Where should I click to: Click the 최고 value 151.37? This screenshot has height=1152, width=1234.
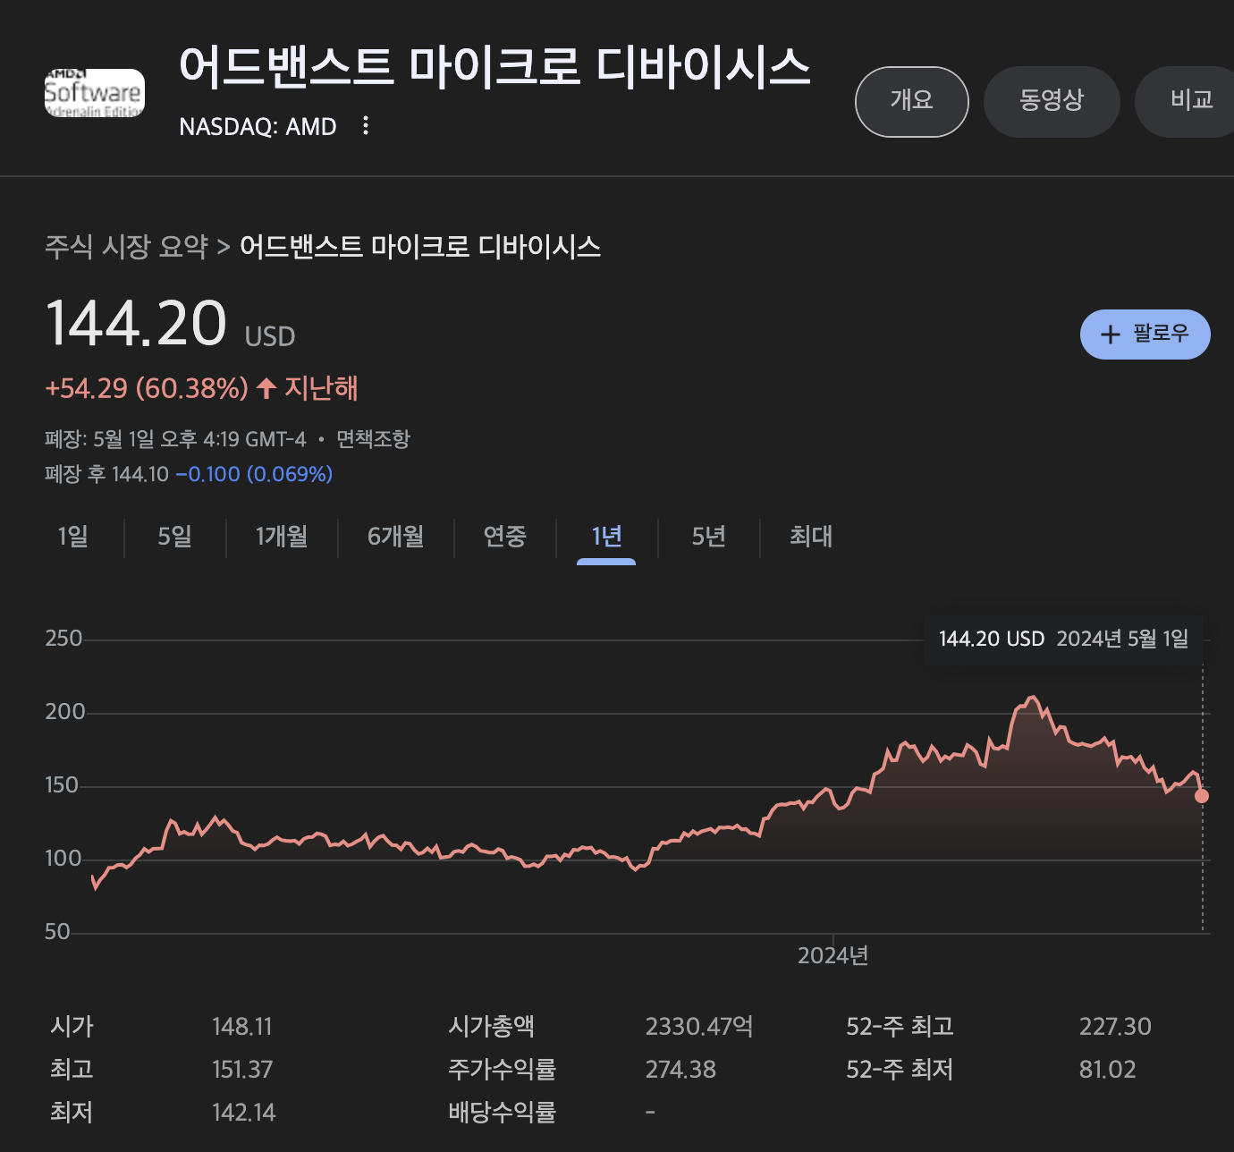[x=242, y=1070]
